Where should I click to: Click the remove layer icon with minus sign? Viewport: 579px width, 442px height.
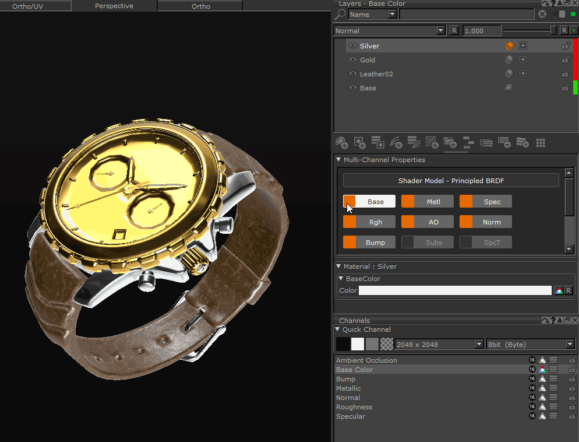[x=504, y=142]
